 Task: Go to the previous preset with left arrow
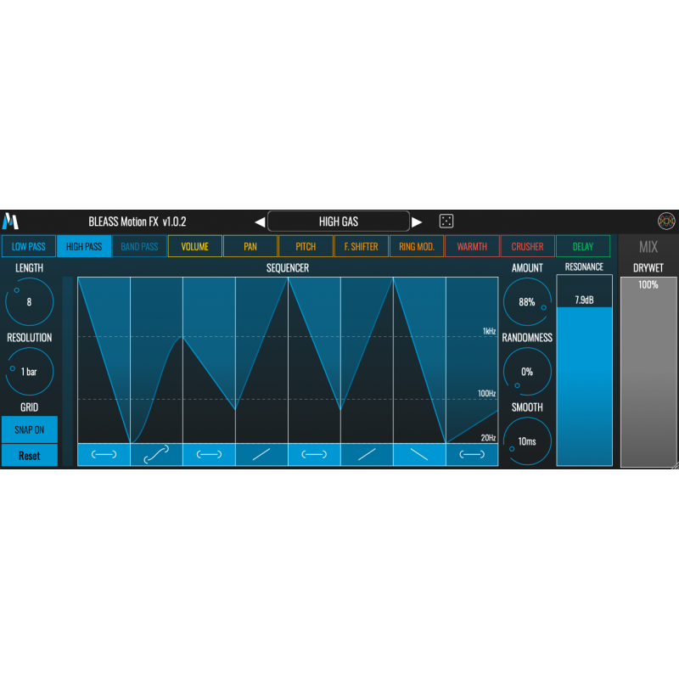[260, 222]
